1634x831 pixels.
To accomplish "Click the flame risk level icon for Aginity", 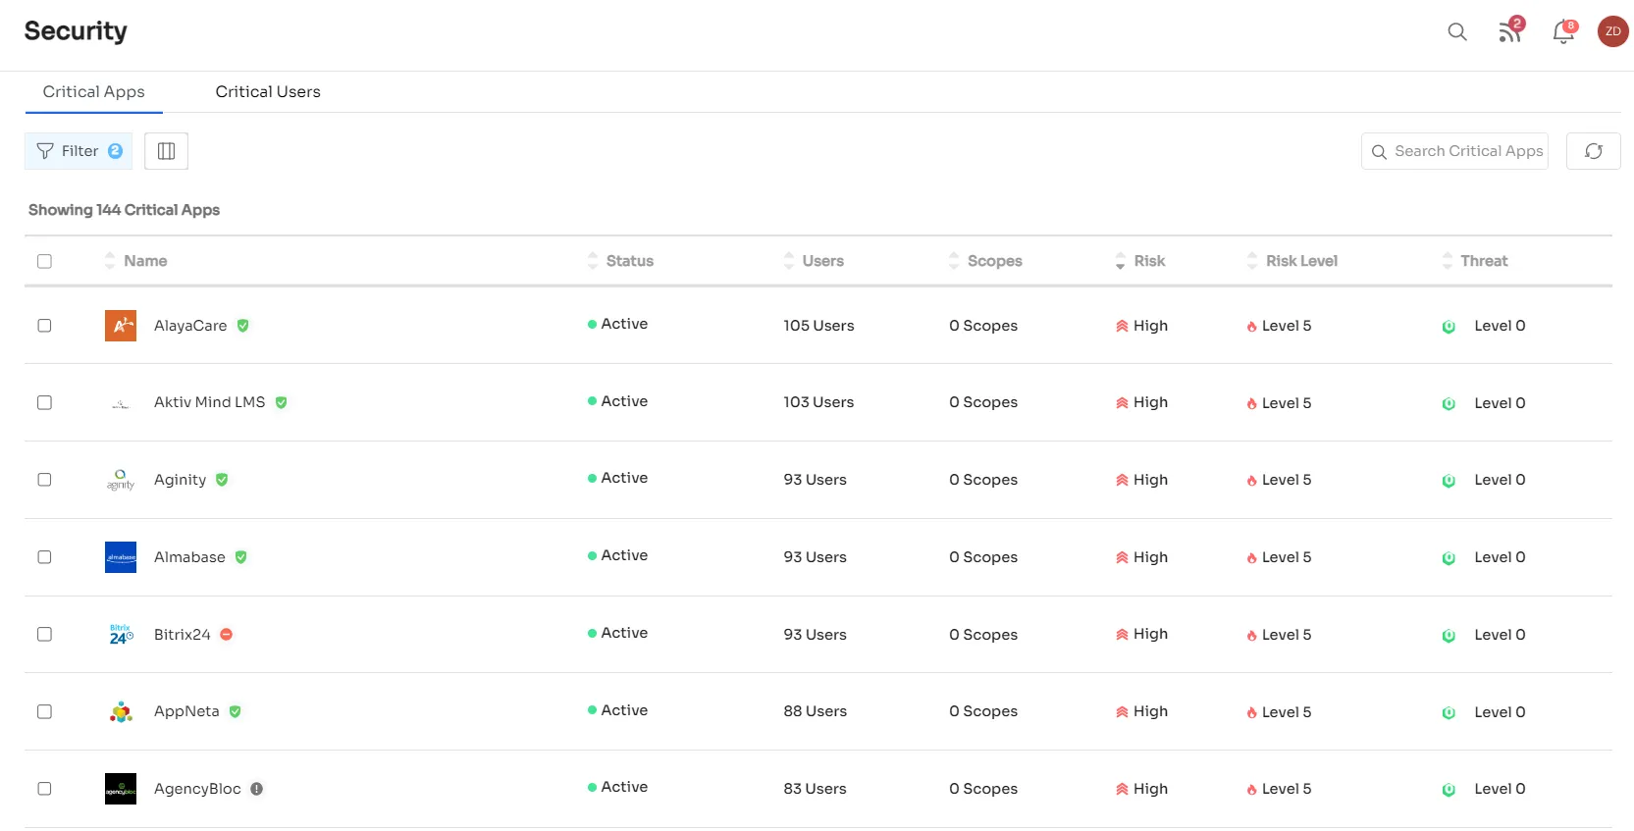I will 1251,481.
